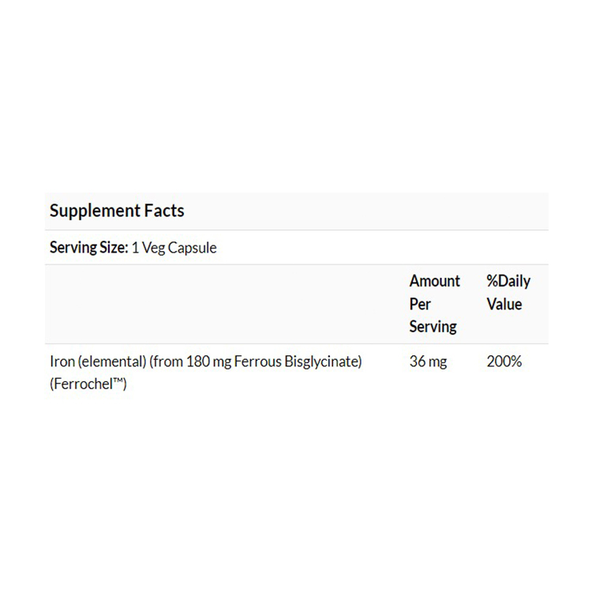Click the 1 Veg Capsule text
The width and height of the screenshot is (592, 592).
click(x=174, y=248)
